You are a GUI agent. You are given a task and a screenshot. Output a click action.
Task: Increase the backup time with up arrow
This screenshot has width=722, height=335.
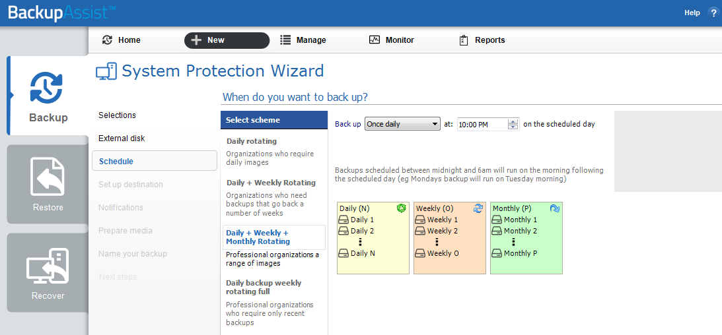click(513, 121)
